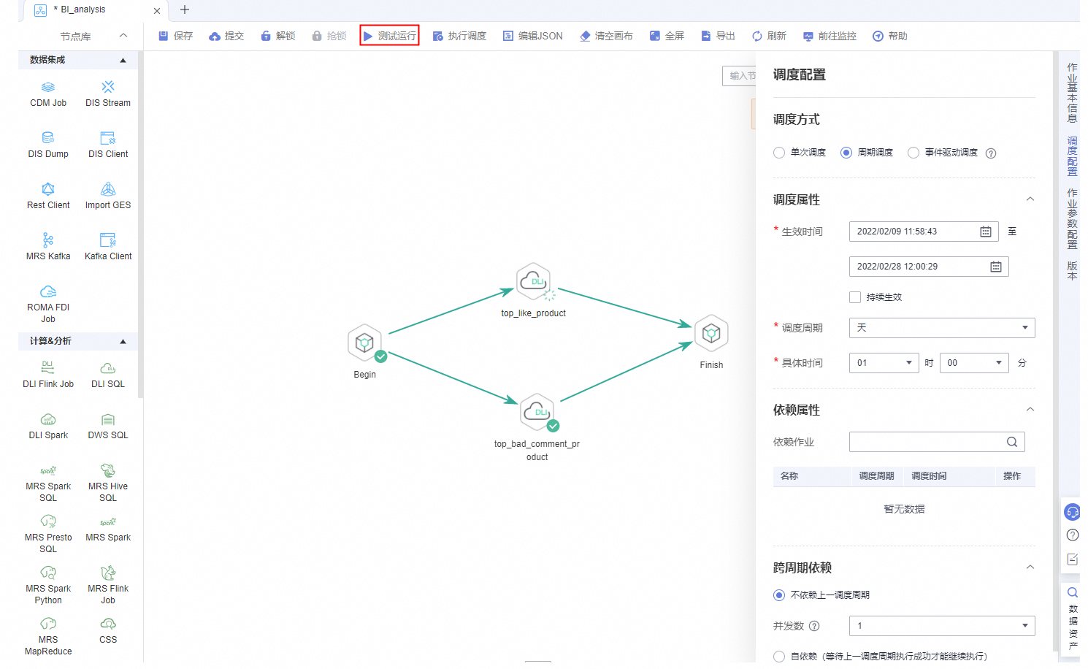1088x669 pixels.
Task: Pick the DIS Stream node icon
Action: pyautogui.click(x=108, y=87)
